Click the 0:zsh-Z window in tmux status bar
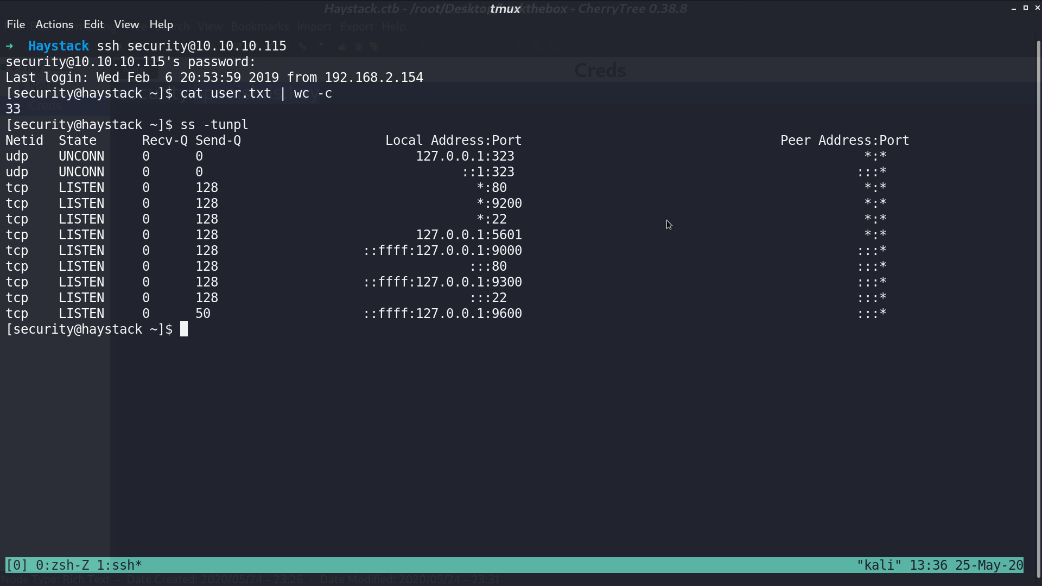1042x586 pixels. (62, 565)
